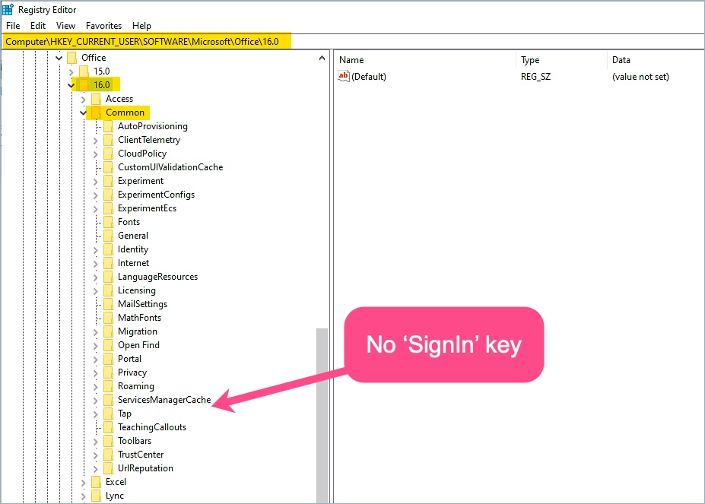Collapse the Common key
Image resolution: width=705 pixels, height=504 pixels.
click(83, 113)
